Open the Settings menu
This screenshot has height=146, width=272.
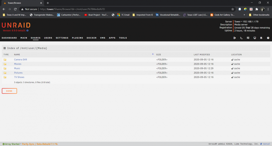point(62,38)
